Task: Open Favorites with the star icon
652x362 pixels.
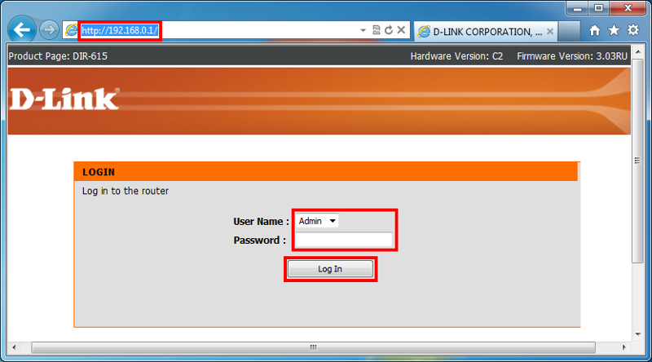Action: click(x=614, y=30)
